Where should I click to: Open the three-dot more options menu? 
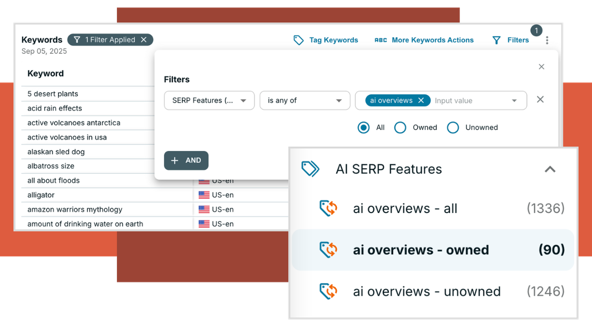(547, 40)
